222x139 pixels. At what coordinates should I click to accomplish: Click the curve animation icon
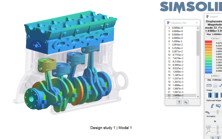[208, 132]
